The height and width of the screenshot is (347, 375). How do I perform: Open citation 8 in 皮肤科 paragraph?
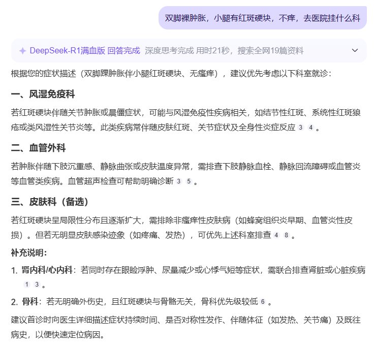tap(286, 235)
